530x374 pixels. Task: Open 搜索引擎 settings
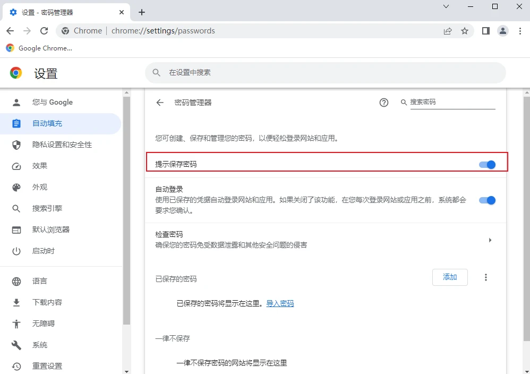pyautogui.click(x=61, y=208)
